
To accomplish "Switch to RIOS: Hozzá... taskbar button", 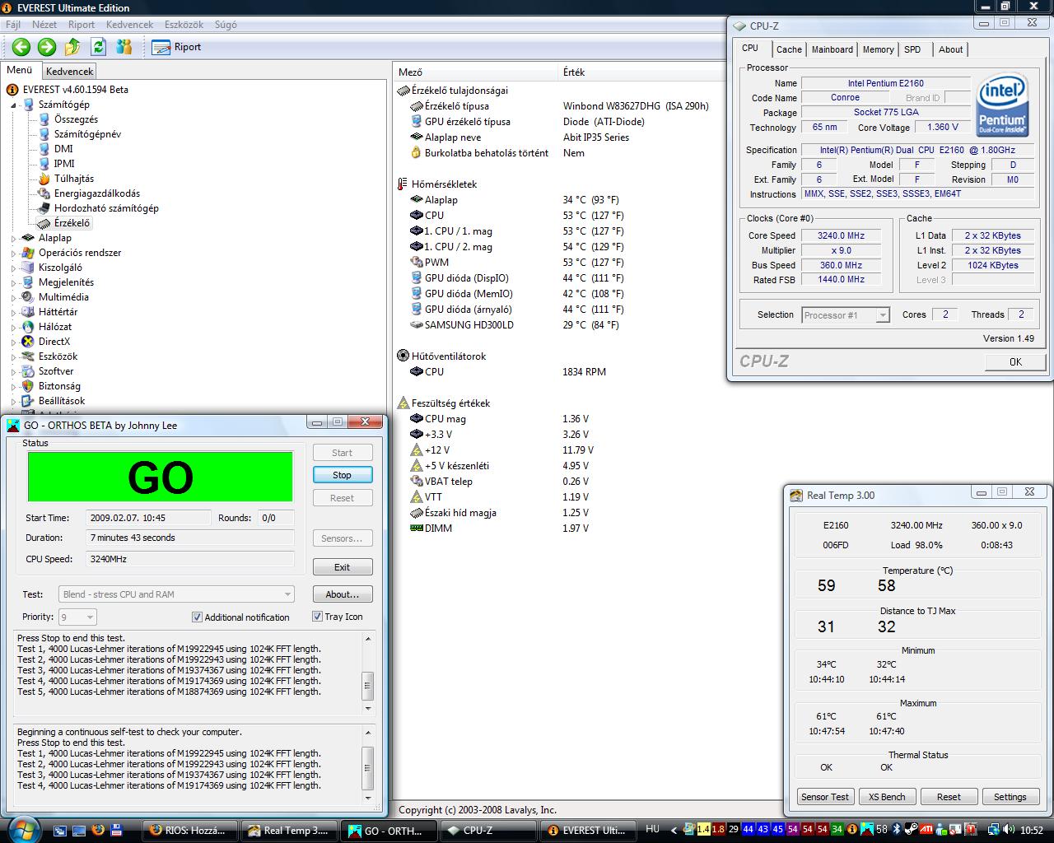I will 191,831.
